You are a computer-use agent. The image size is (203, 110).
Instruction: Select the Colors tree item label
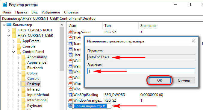pyautogui.click(x=32, y=73)
